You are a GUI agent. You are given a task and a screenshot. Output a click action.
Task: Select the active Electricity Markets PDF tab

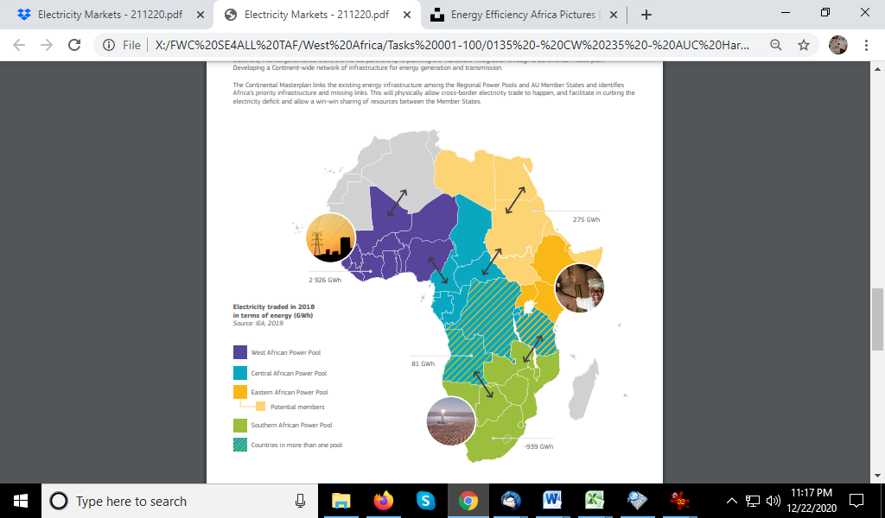(x=316, y=15)
